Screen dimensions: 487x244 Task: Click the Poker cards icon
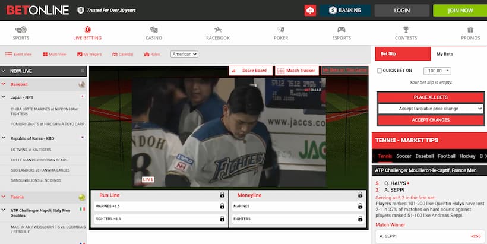click(x=281, y=30)
